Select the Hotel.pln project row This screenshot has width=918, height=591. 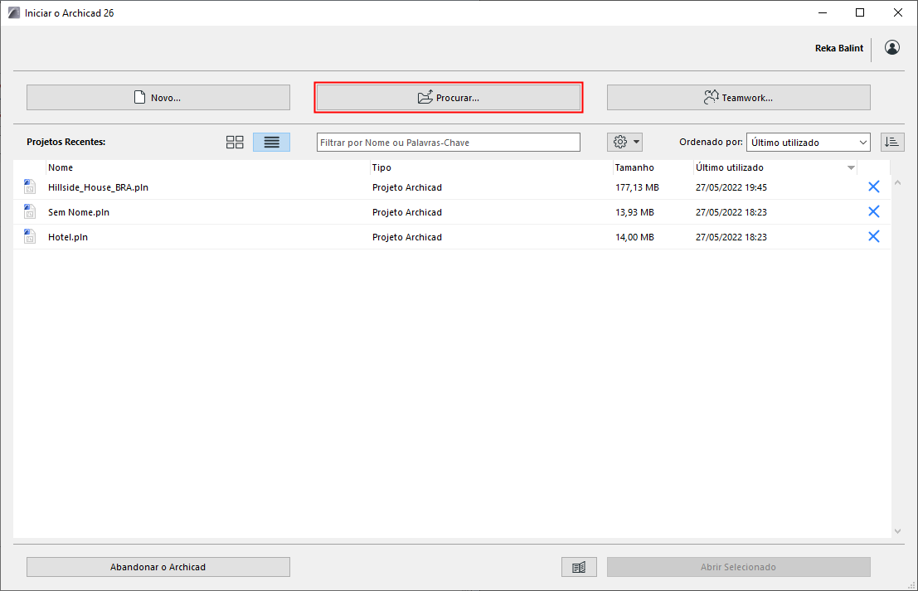pyautogui.click(x=452, y=237)
